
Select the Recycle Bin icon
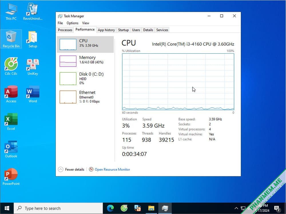coord(11,39)
